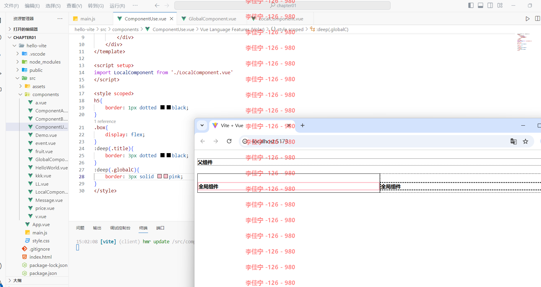
Task: Open the Edit (编辑) menu
Action: tap(32, 6)
